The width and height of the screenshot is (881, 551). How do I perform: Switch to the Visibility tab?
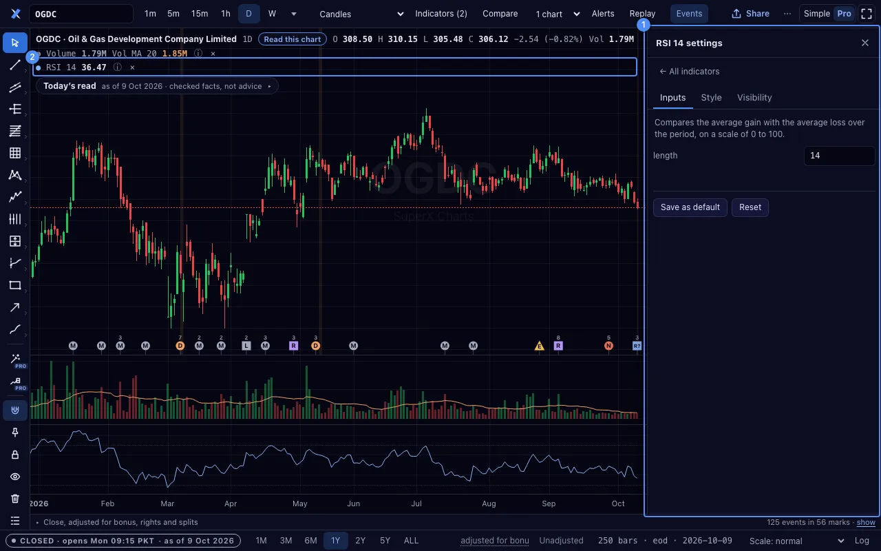coord(754,98)
